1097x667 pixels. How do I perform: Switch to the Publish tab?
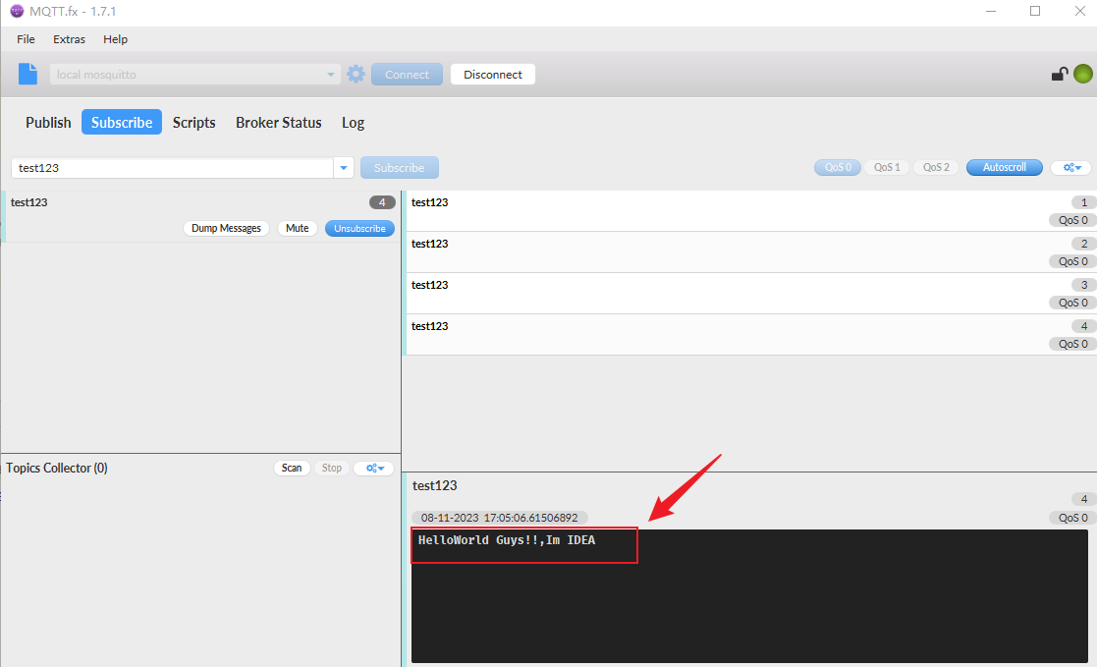pyautogui.click(x=48, y=123)
